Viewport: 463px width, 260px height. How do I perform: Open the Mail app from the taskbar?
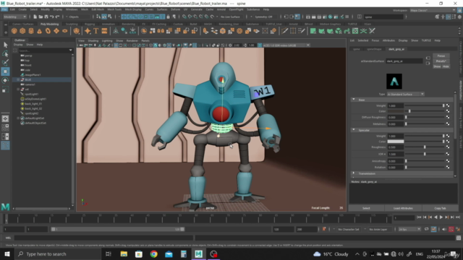click(169, 253)
